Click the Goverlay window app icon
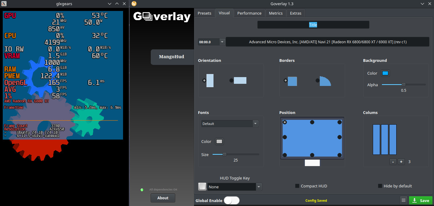 tap(134, 4)
